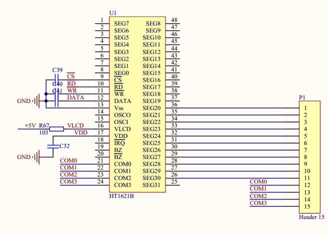This screenshot has height=235, width=328.
Task: Select wire from SEG30 to P1 pin 11
Action: tap(232, 178)
